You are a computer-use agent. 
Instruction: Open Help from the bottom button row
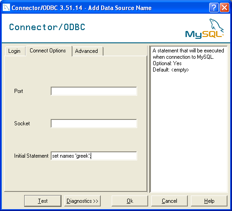209,201
